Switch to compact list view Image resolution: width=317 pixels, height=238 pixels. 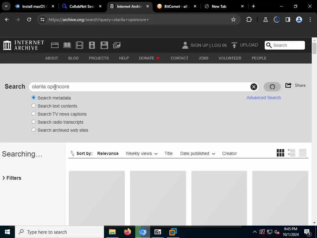(x=303, y=153)
